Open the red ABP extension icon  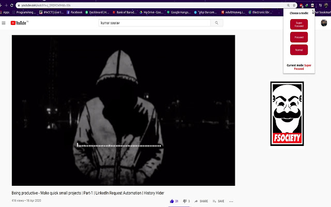pyautogui.click(x=301, y=5)
